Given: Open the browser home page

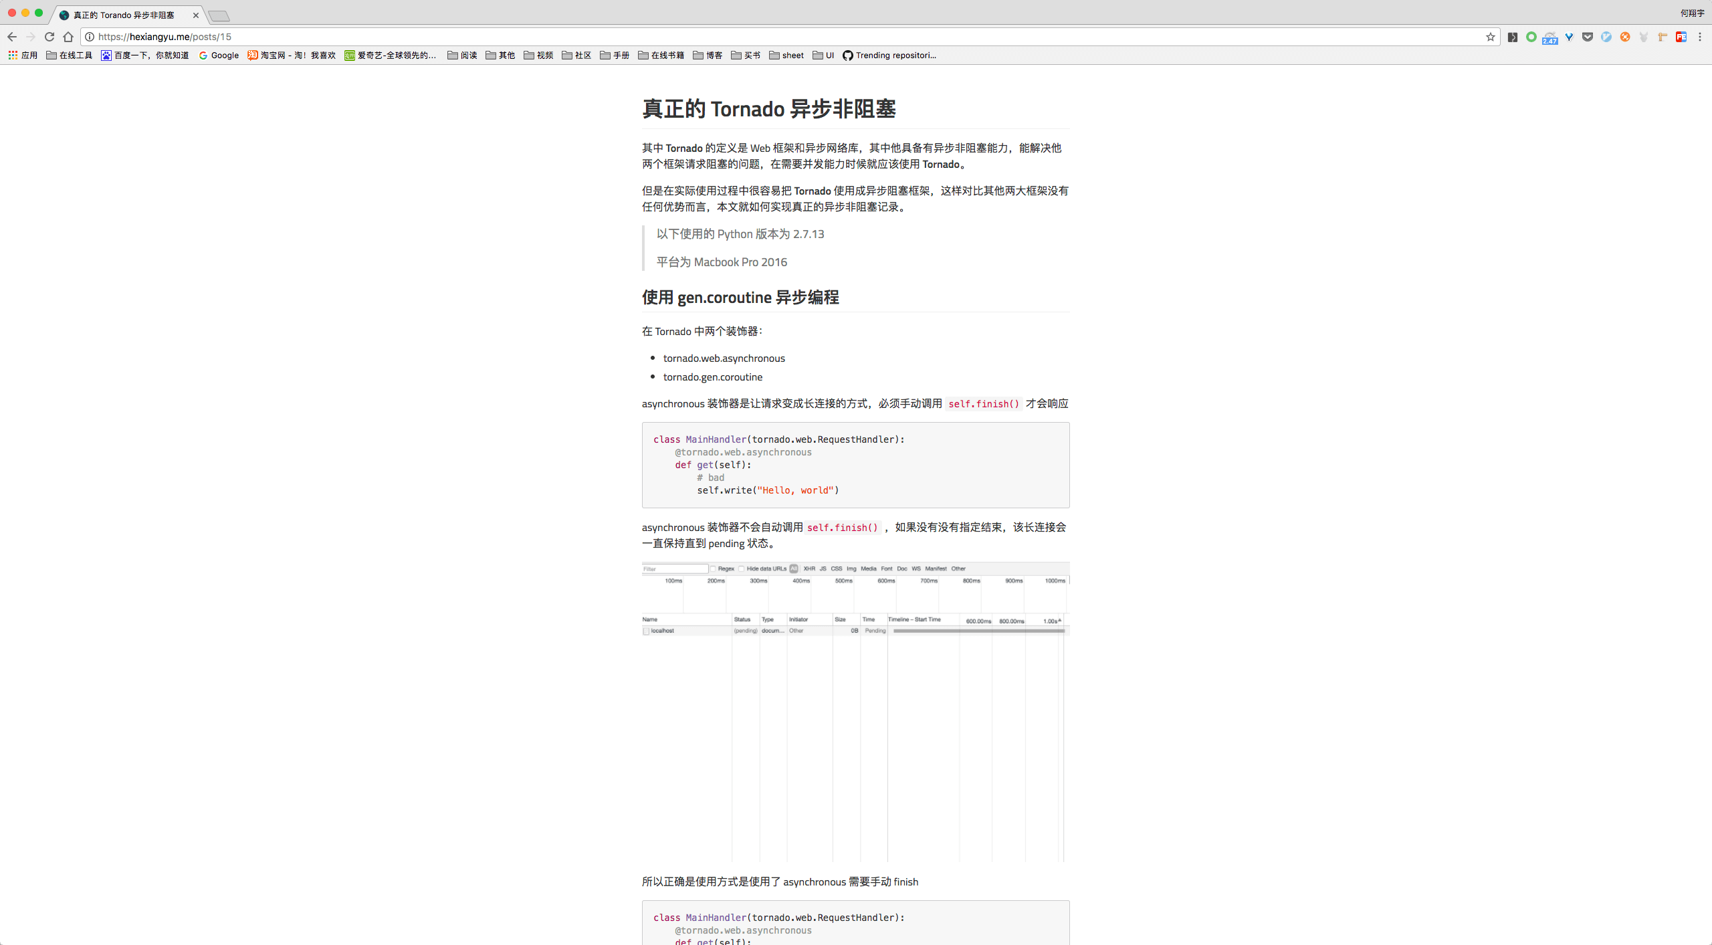Looking at the screenshot, I should point(68,37).
